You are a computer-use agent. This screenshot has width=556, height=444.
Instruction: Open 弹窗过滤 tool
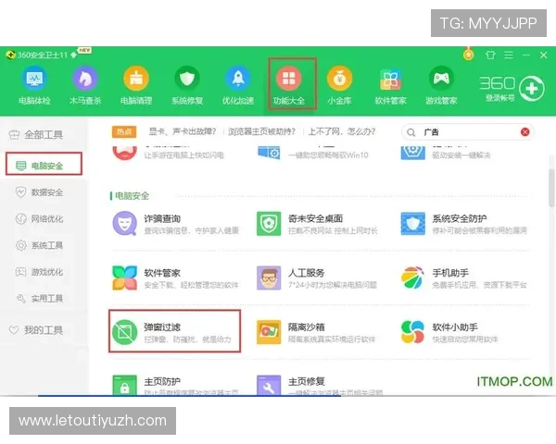172,332
